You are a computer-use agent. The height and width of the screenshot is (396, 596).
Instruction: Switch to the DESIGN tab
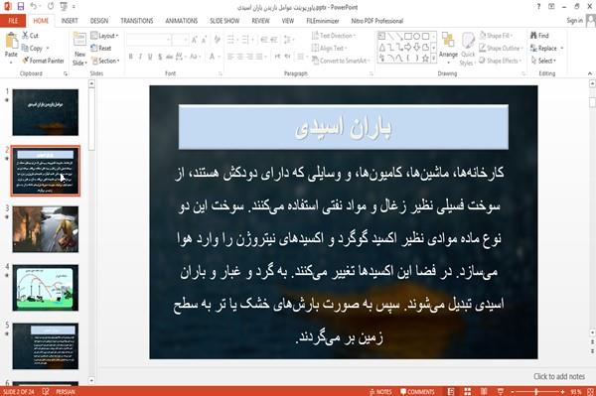pyautogui.click(x=98, y=21)
